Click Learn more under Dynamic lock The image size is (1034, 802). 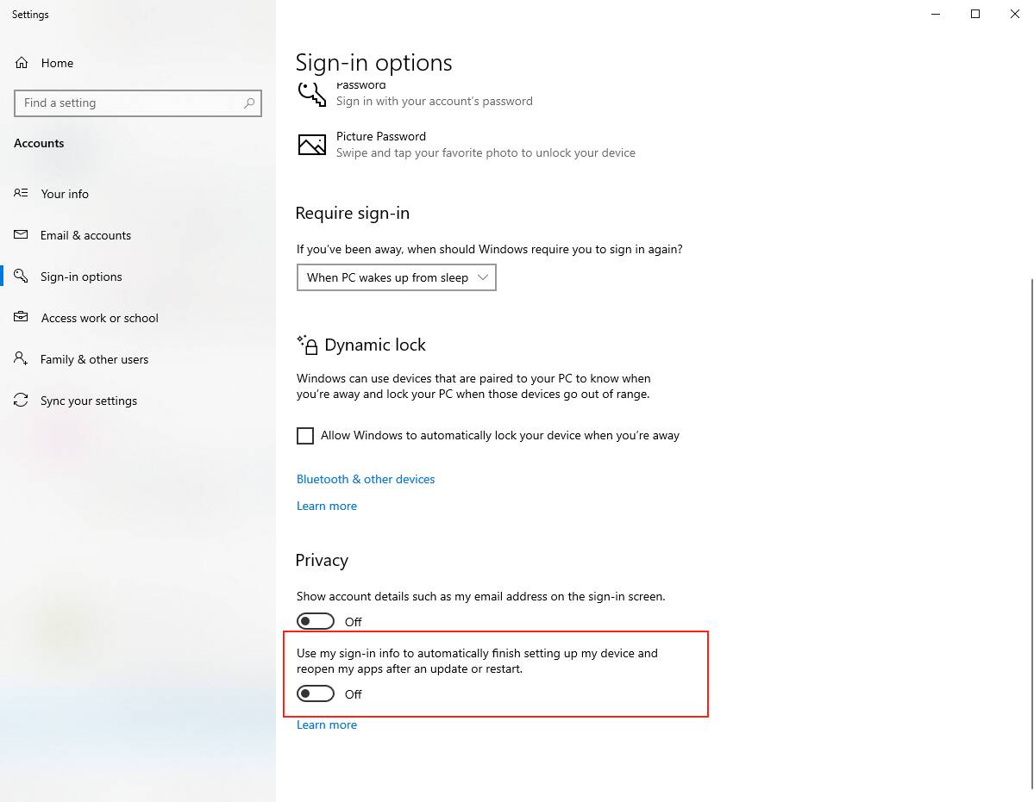pos(326,506)
